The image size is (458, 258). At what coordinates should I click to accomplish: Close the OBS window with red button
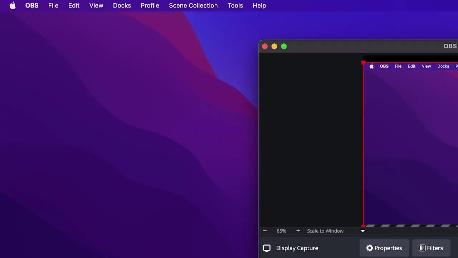[265, 46]
